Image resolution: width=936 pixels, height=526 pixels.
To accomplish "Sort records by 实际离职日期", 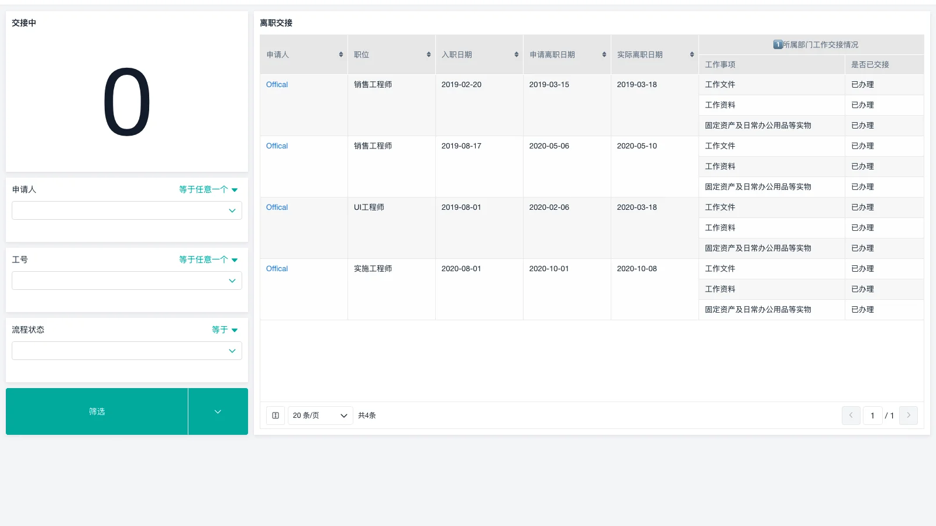I will click(691, 54).
